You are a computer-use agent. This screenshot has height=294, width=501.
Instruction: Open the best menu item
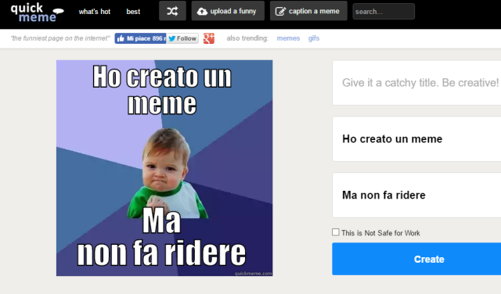pos(133,12)
